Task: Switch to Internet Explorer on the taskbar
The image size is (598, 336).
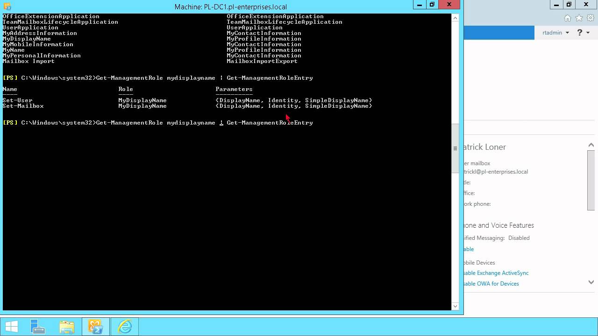Action: click(125, 327)
